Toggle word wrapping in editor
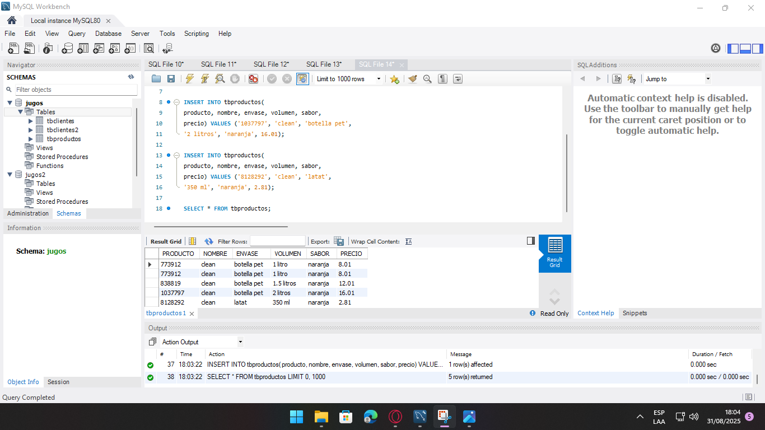 click(x=458, y=79)
